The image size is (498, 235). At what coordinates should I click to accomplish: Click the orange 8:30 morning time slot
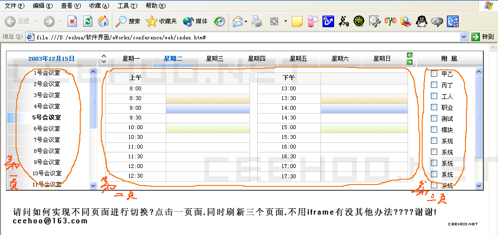tap(208, 98)
